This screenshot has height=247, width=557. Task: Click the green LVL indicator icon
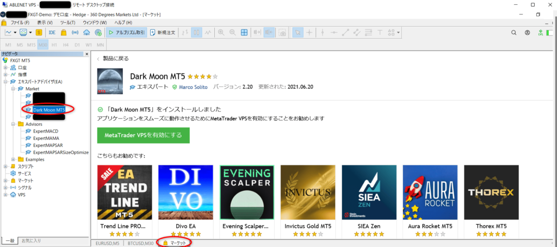(541, 32)
